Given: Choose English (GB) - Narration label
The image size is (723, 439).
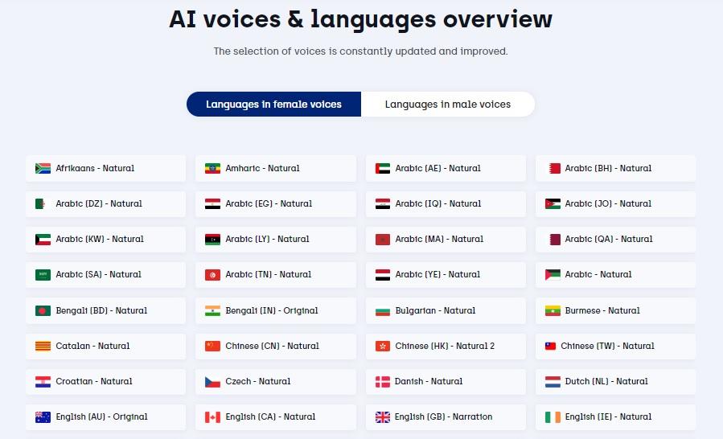Looking at the screenshot, I should point(443,416).
